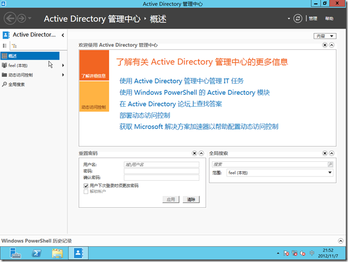The width and height of the screenshot is (348, 262).
Task: Open the 内容 dropdown
Action: click(x=325, y=36)
